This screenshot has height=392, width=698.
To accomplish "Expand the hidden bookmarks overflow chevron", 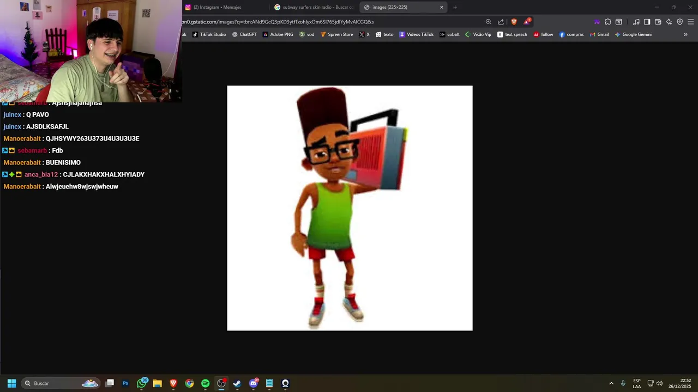I will (x=685, y=34).
